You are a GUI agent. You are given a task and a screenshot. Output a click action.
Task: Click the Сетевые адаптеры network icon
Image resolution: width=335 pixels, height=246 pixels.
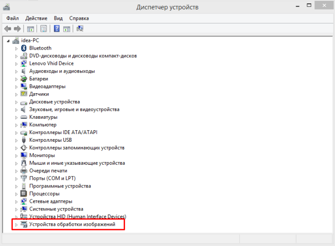click(x=23, y=201)
